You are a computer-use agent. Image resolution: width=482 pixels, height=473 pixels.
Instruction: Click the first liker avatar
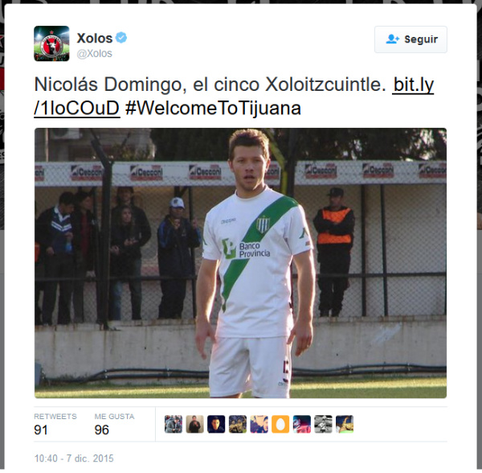[174, 424]
